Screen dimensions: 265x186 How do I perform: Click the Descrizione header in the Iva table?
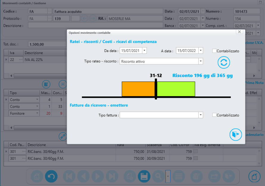click(44, 53)
